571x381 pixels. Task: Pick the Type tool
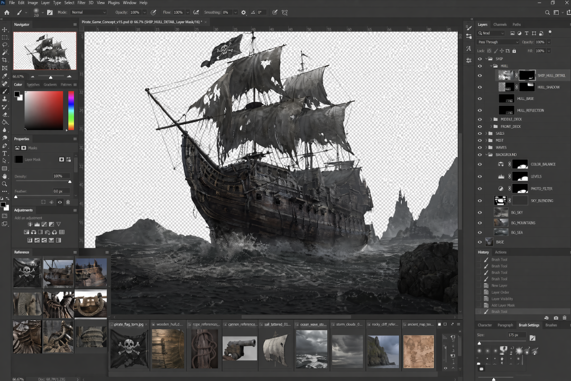point(5,153)
